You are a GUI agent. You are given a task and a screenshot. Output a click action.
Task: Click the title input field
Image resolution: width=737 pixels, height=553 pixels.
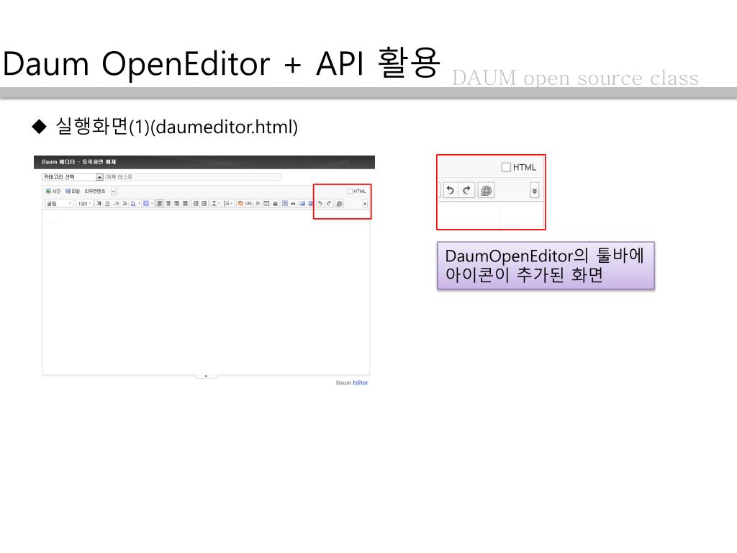(193, 177)
